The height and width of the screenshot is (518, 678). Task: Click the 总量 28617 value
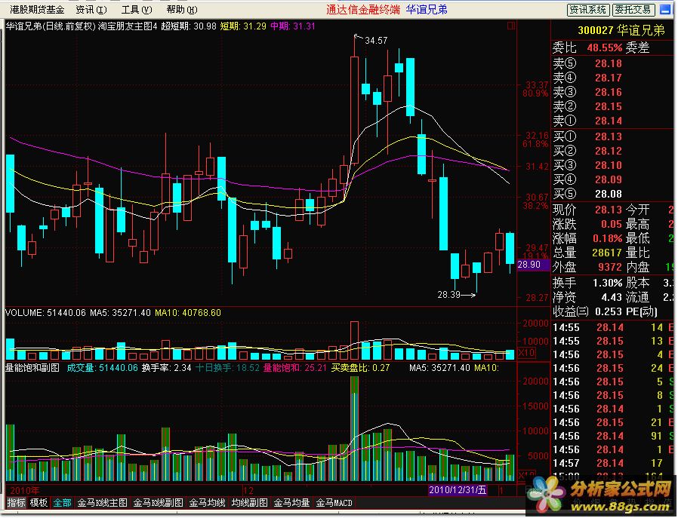click(607, 253)
